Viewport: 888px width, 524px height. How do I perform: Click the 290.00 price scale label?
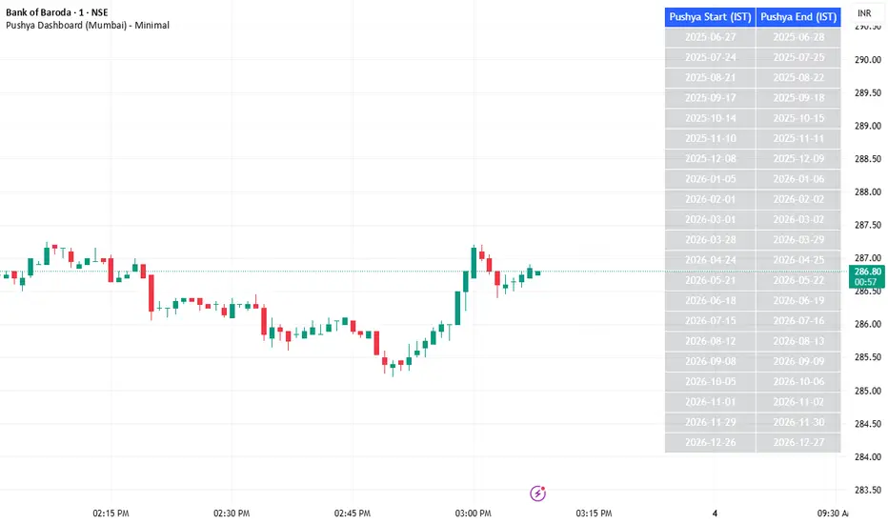click(866, 60)
